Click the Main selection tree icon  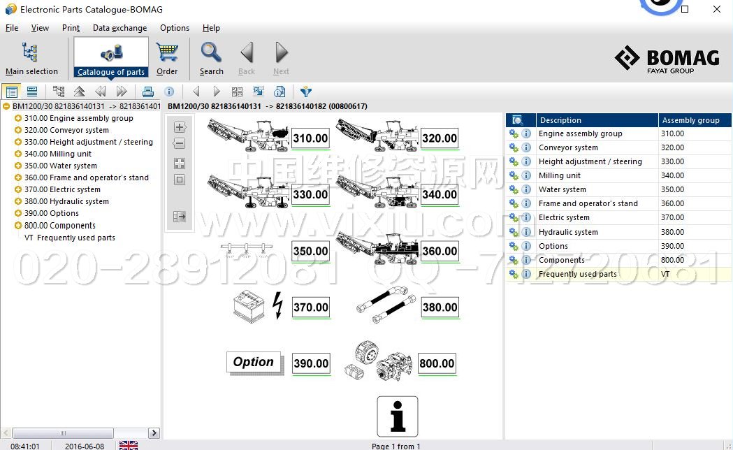point(31,53)
